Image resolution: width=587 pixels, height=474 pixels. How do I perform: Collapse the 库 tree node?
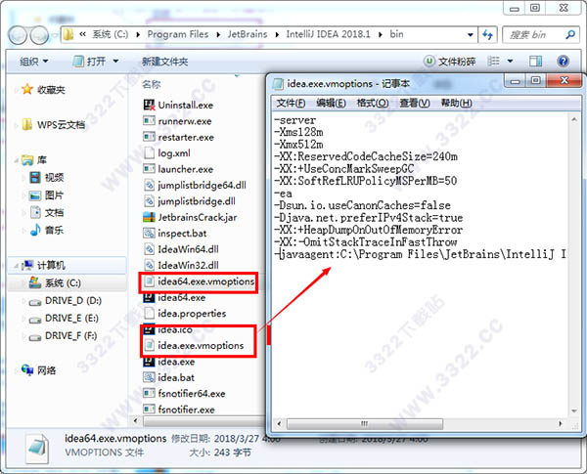17,160
